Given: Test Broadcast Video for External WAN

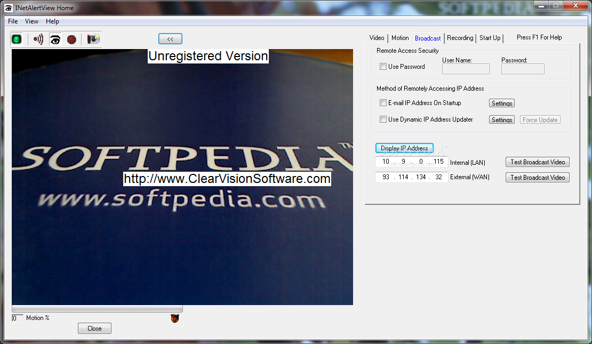Looking at the screenshot, I should (x=538, y=178).
